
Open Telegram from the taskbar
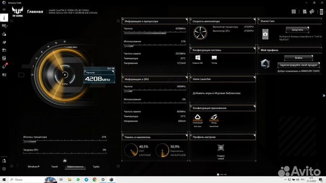click(86, 180)
